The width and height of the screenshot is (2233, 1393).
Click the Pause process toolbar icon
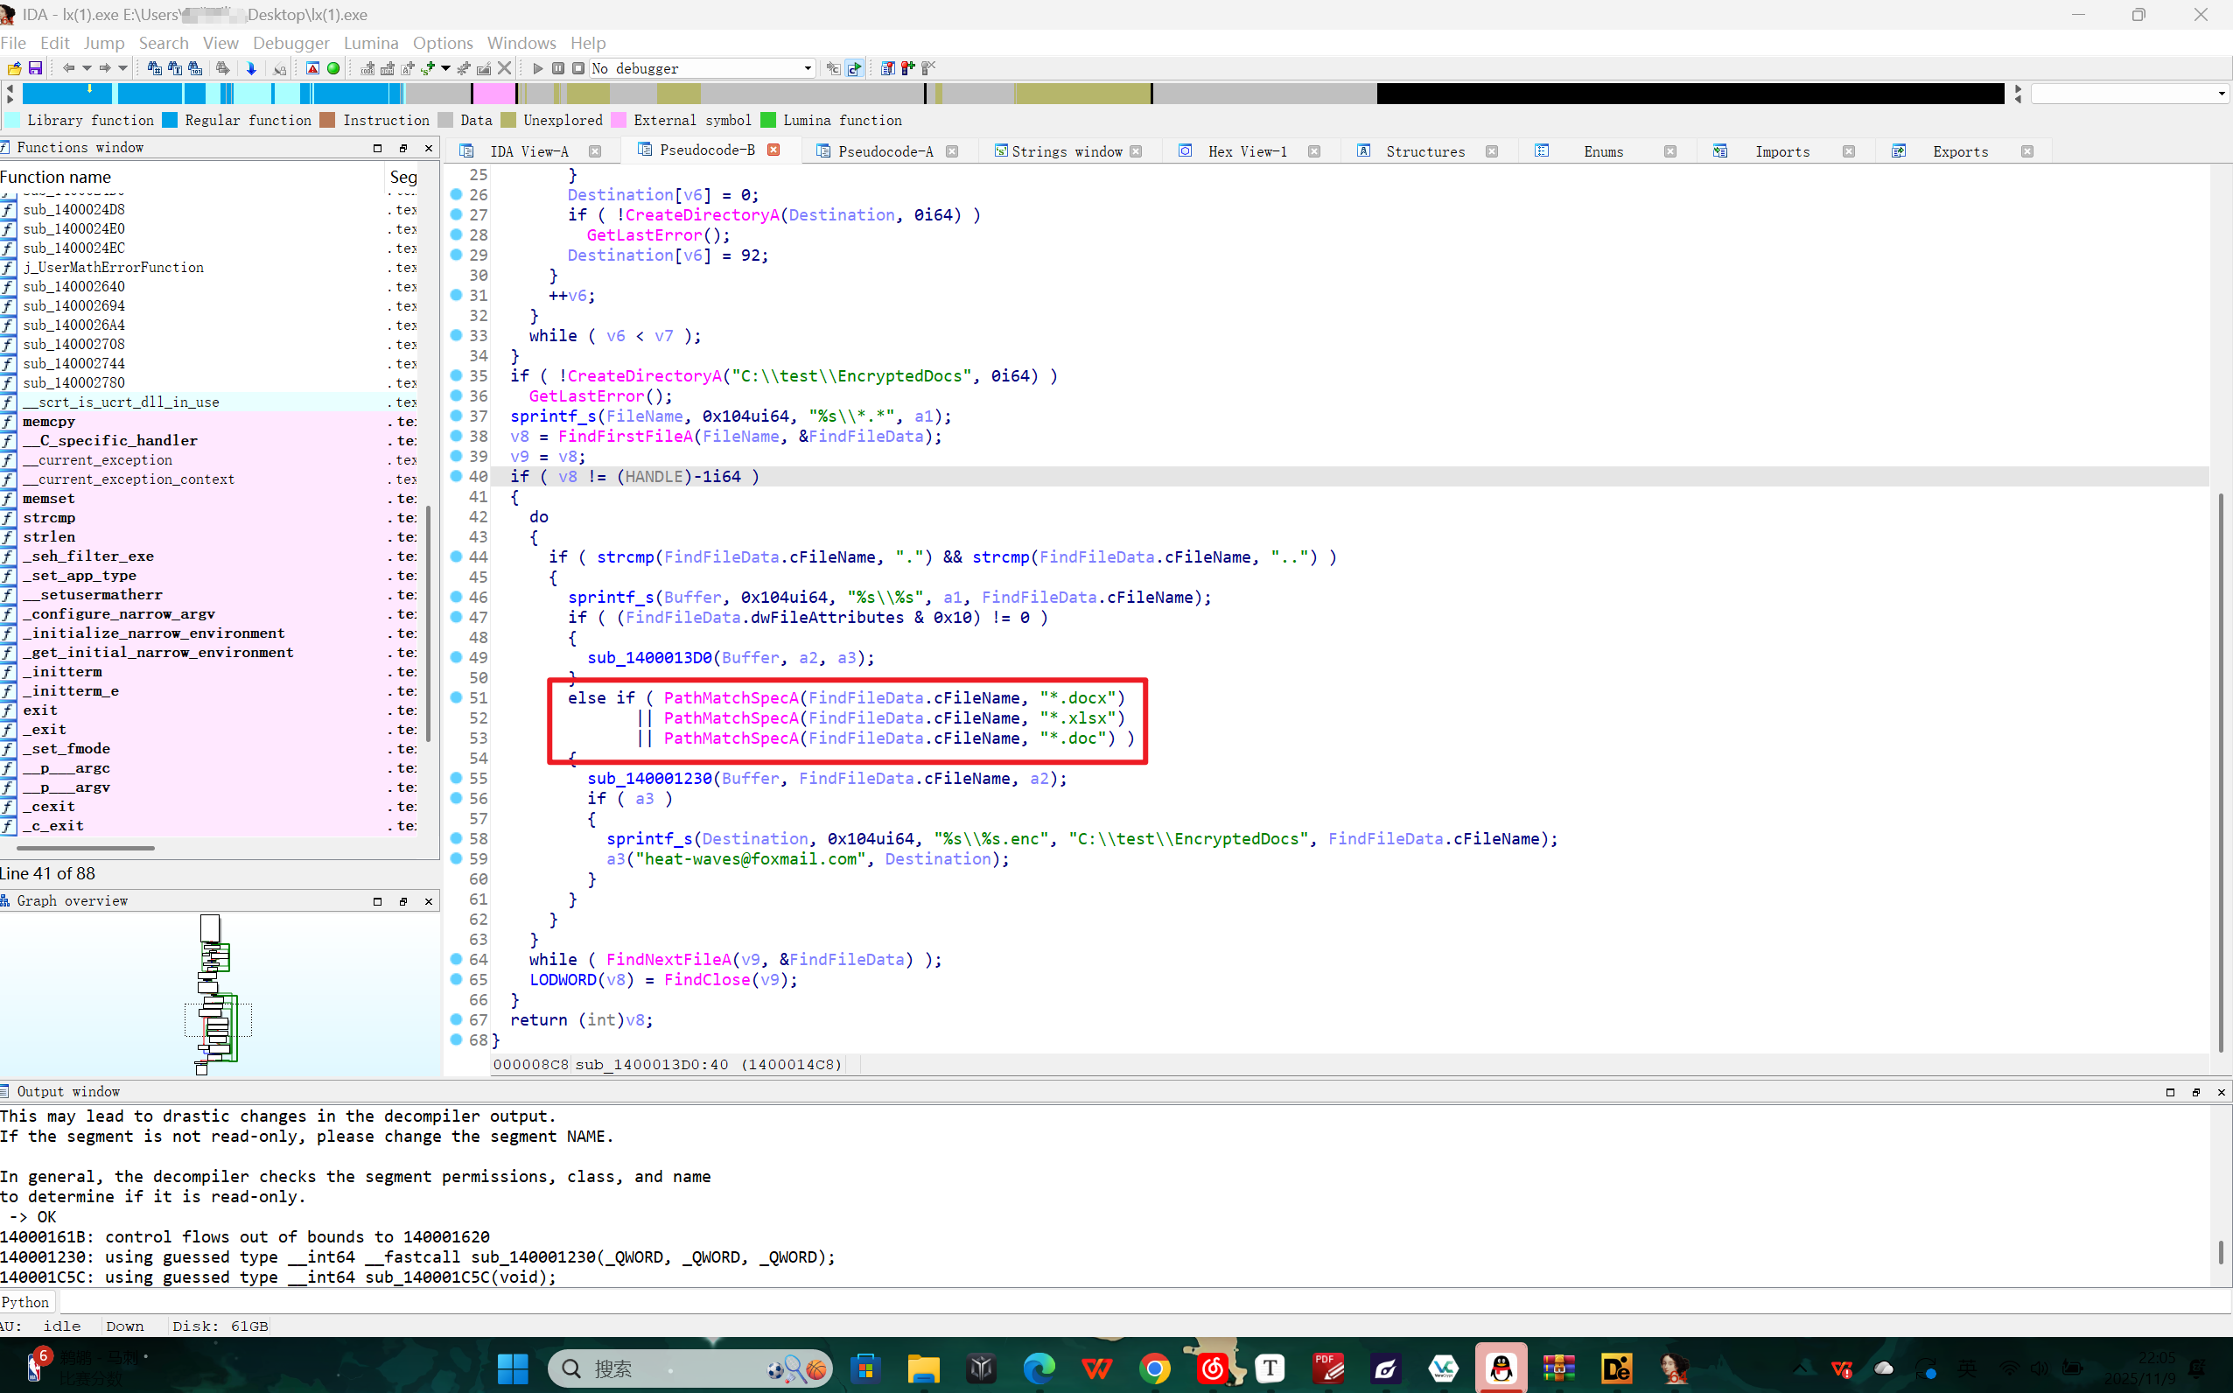558,68
